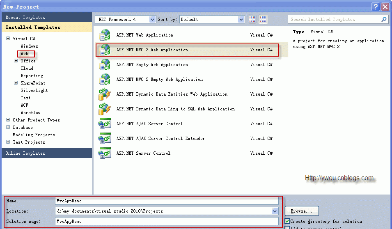Choose the ASP.NET Server Control icon
This screenshot has width=392, height=229.
pos(105,153)
